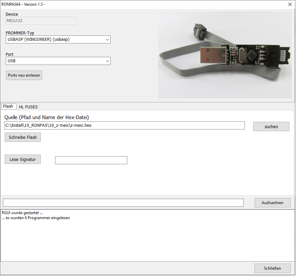This screenshot has width=296, height=276.
Task: Click the Device label
Action: coord(12,14)
